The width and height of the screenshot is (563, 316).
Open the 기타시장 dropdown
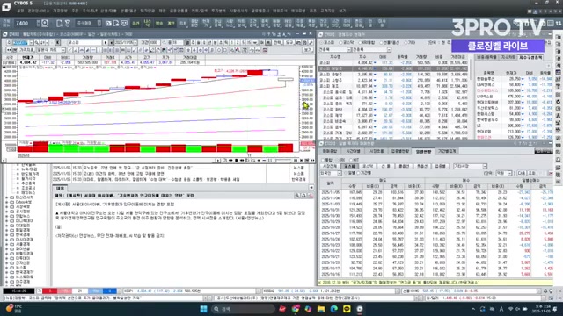(470, 166)
